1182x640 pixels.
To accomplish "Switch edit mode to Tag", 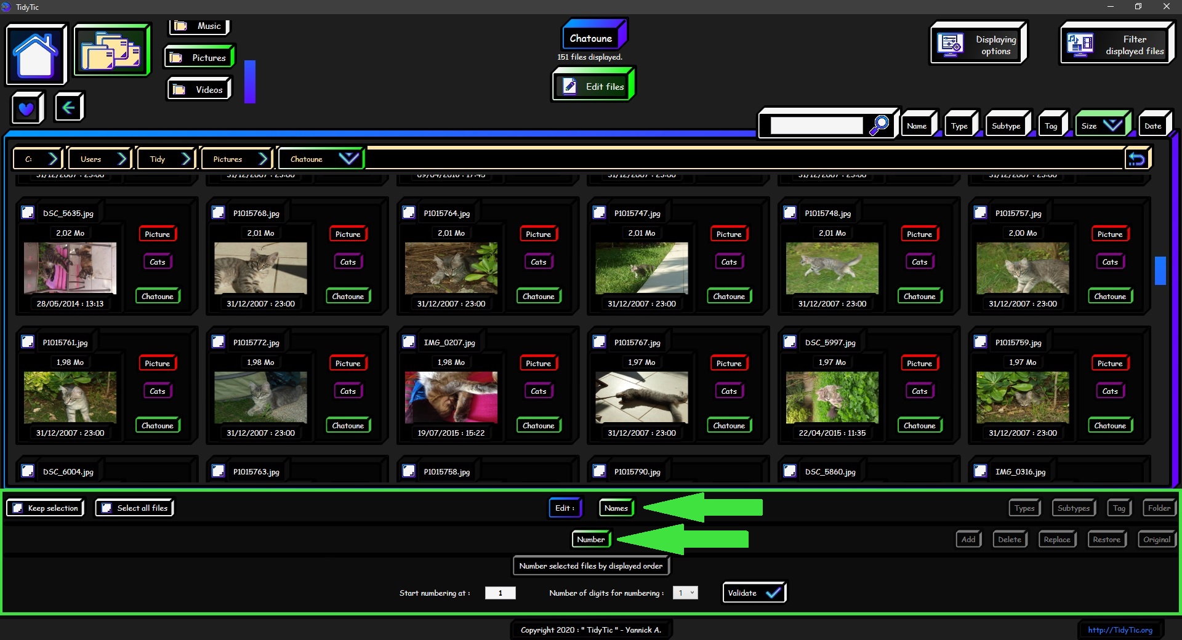I will coord(1119,508).
